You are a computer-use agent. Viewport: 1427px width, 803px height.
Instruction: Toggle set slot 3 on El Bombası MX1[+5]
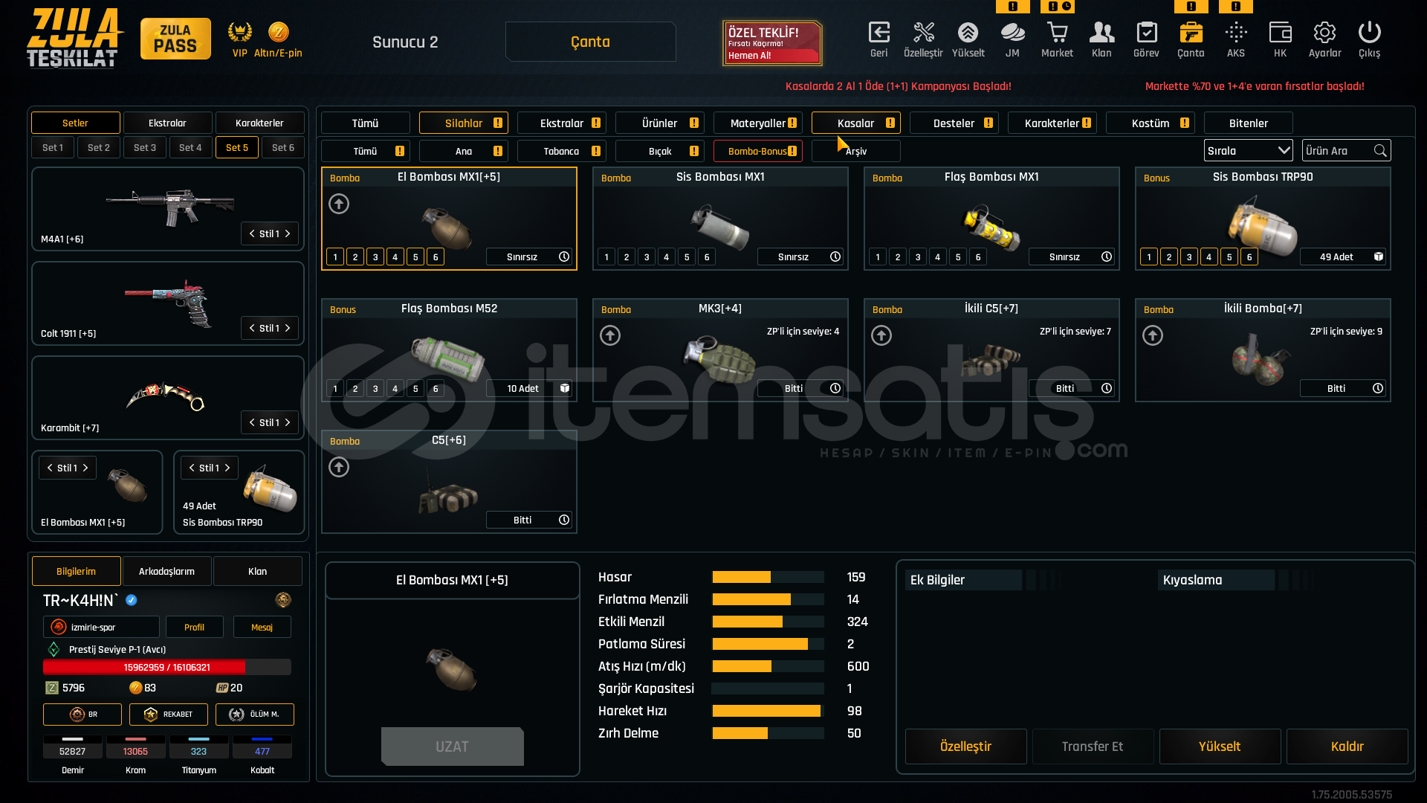375,257
